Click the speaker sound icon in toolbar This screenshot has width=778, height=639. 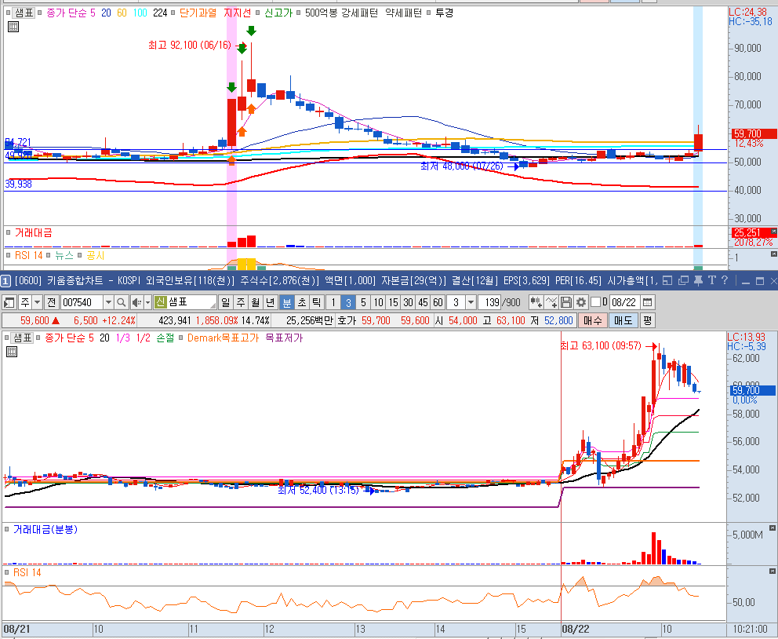[x=136, y=302]
